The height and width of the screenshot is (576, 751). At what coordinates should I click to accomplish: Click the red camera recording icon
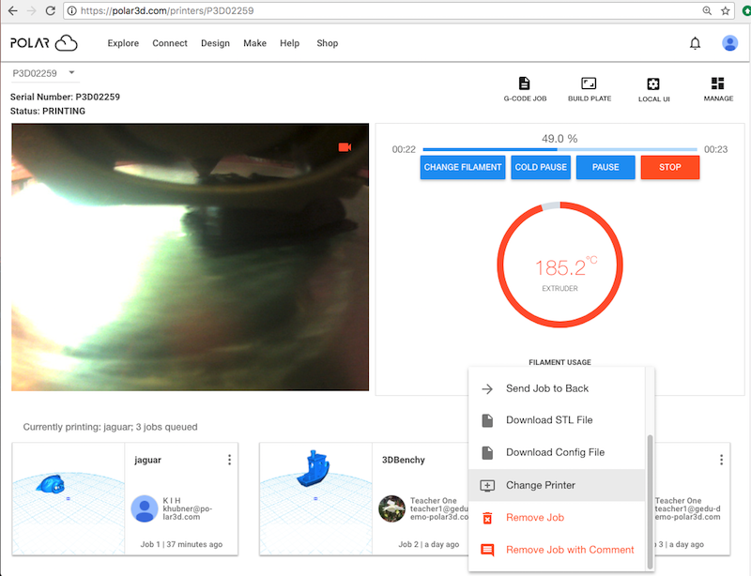[x=345, y=147]
